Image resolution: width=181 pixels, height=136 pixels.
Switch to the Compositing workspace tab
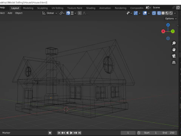pos(137,8)
